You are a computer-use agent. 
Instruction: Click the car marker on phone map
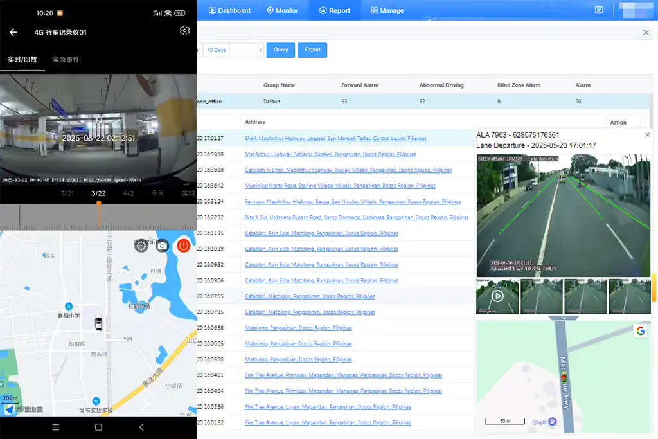98,323
